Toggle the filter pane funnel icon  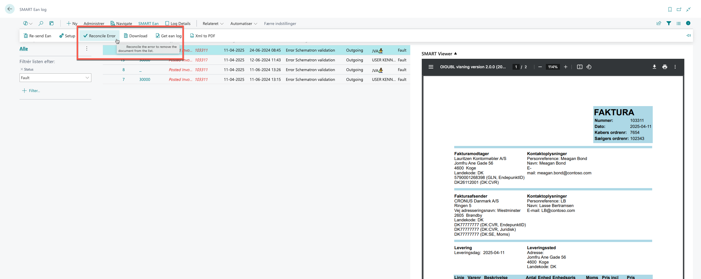[669, 24]
